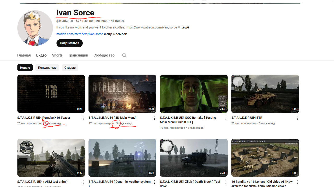Open the green-faced Testing Main Menu thumbnail

(x=194, y=94)
